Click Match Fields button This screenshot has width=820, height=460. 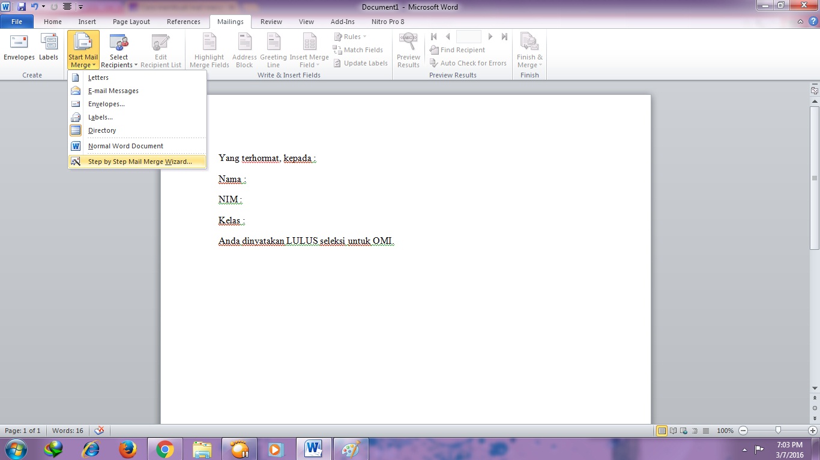(x=358, y=50)
